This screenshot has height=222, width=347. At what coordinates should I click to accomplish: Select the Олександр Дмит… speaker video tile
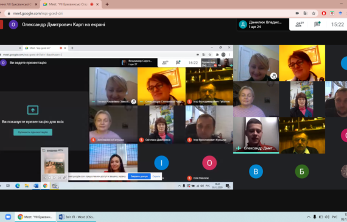click(256, 135)
